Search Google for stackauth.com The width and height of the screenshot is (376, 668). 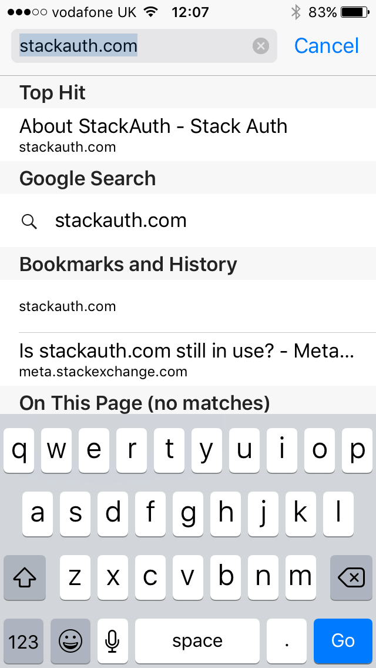120,221
